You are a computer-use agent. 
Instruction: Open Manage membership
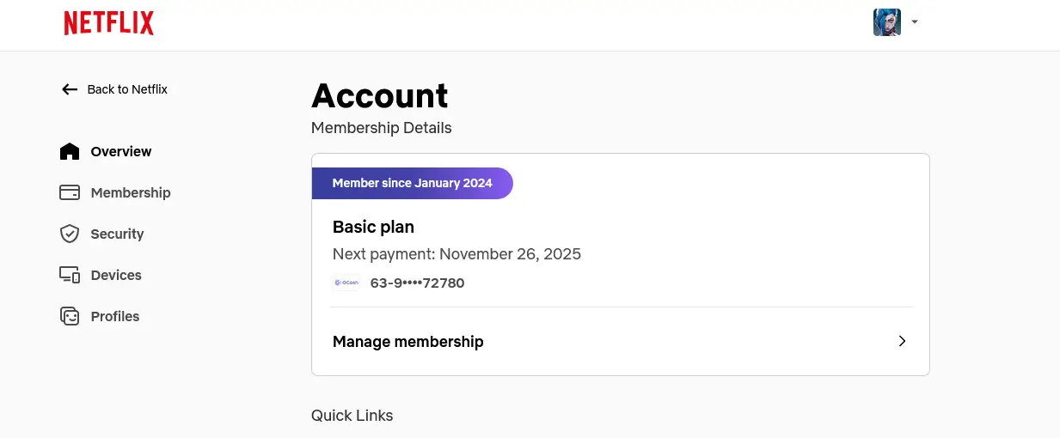tap(620, 341)
